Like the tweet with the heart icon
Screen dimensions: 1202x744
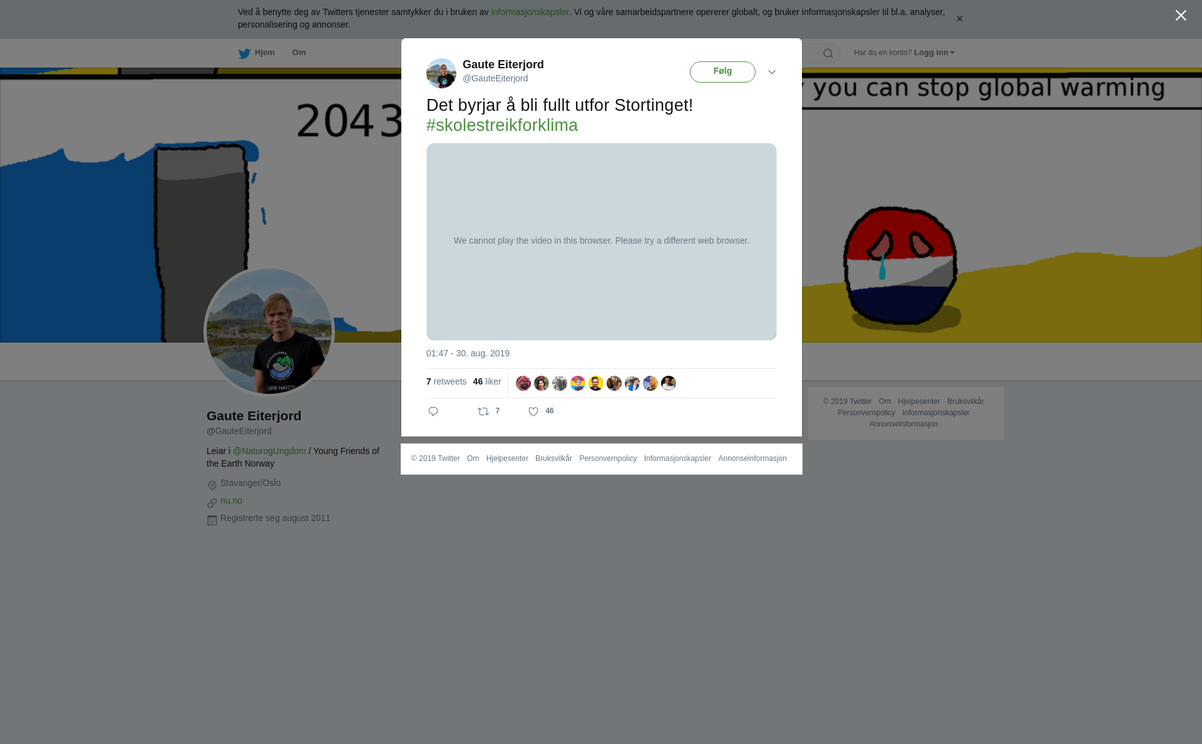533,411
